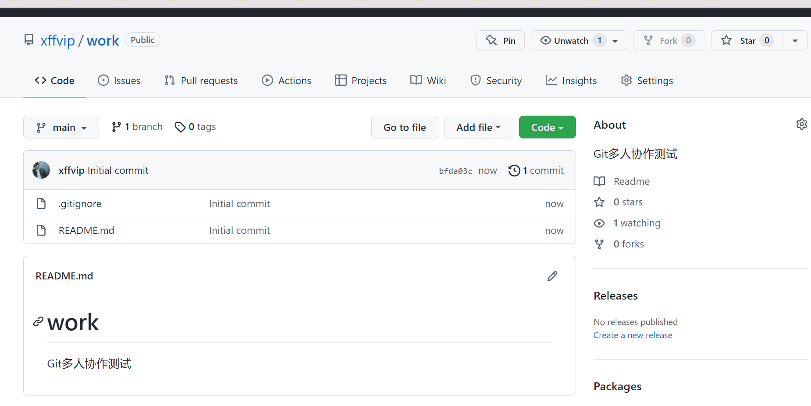This screenshot has width=811, height=406.
Task: Click Create a new release link
Action: point(633,335)
